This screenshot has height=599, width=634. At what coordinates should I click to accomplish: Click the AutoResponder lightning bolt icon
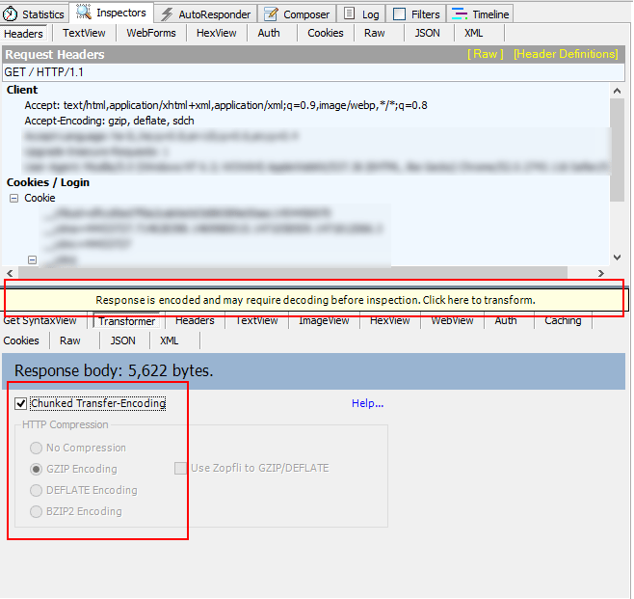[x=167, y=14]
